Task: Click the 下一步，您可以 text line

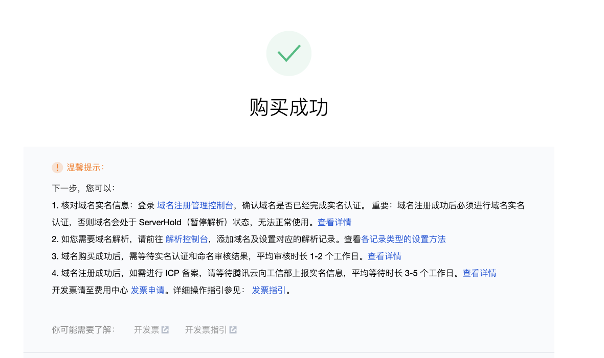Action: [84, 188]
